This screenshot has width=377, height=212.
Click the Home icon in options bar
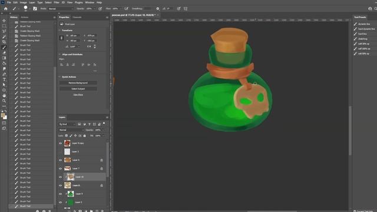pyautogui.click(x=6, y=9)
